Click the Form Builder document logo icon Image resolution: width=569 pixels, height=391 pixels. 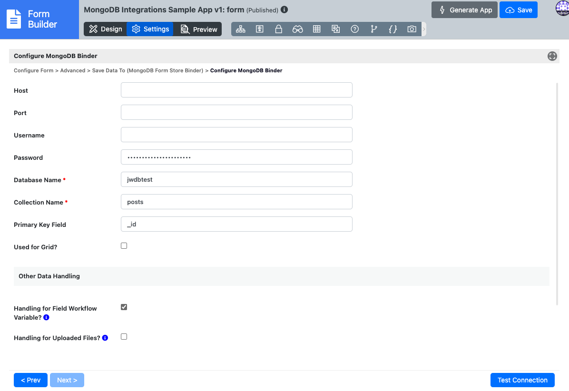tap(14, 19)
